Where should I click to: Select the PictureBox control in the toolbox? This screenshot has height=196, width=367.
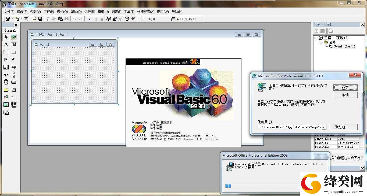pos(13,37)
